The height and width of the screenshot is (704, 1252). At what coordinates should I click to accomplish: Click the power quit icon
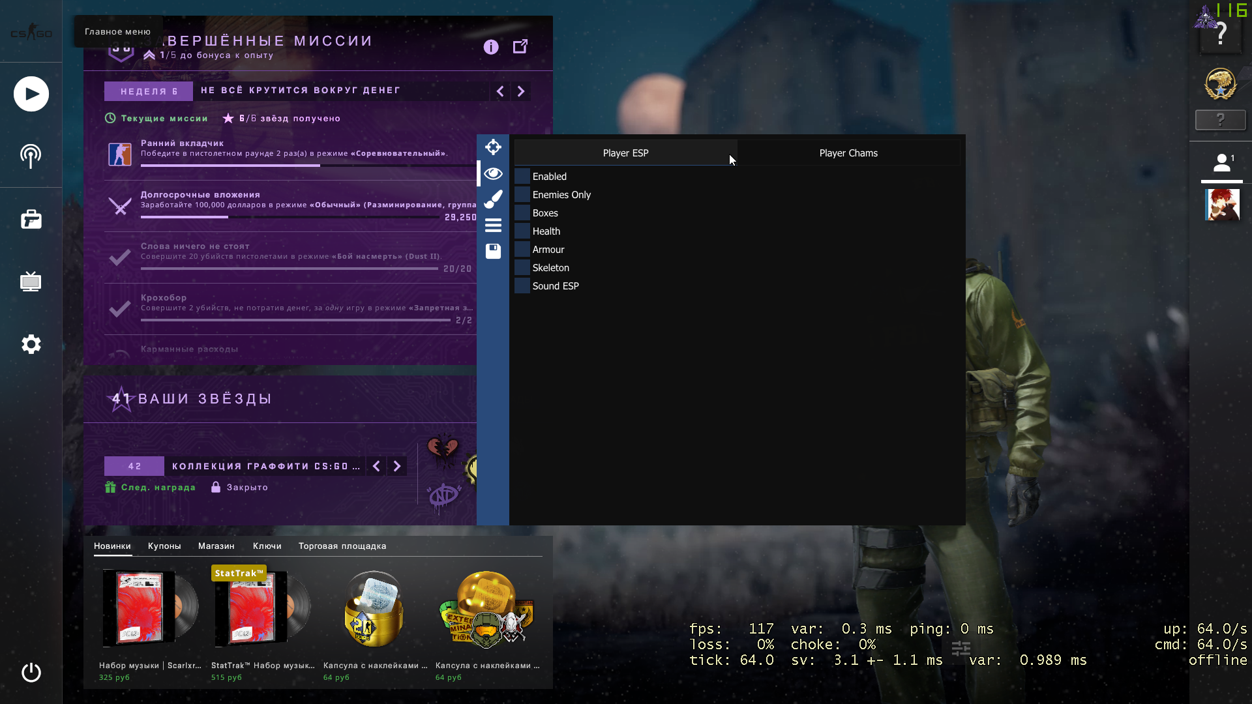31,672
